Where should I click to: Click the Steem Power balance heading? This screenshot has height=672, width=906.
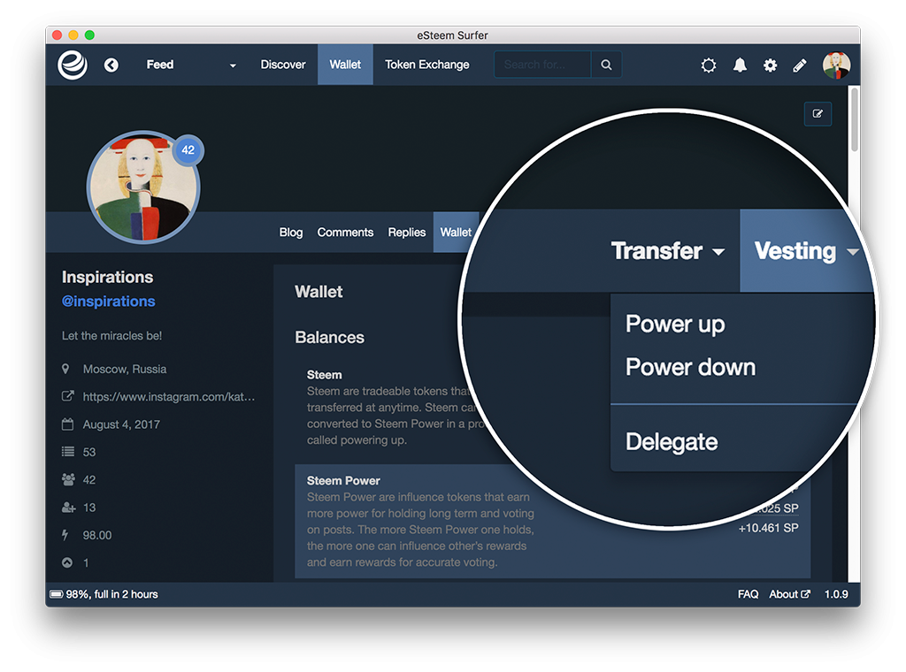343,480
